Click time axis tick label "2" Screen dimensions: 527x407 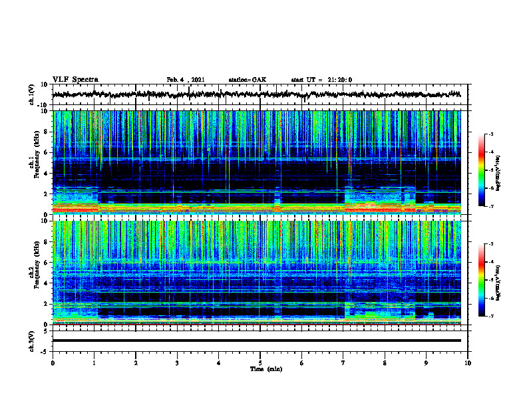[x=136, y=363]
